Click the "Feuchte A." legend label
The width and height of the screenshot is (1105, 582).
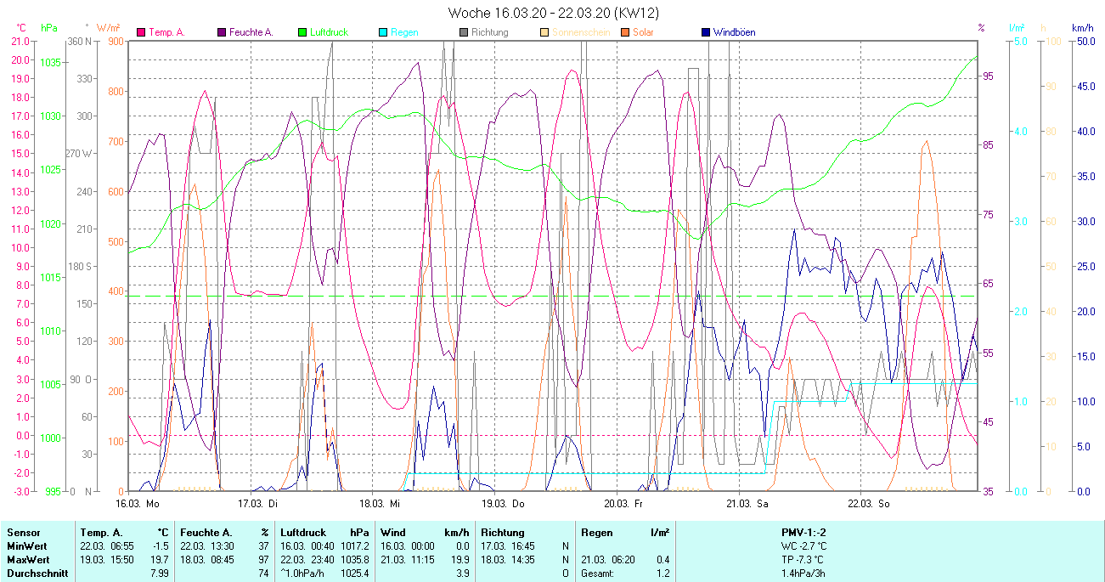pos(251,32)
